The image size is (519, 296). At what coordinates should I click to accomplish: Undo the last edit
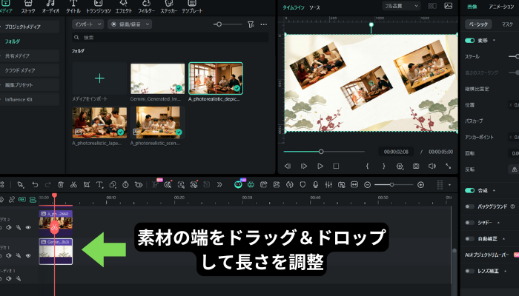pos(35,185)
